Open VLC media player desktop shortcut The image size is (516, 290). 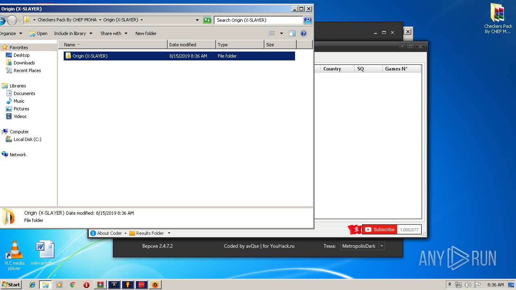(15, 255)
